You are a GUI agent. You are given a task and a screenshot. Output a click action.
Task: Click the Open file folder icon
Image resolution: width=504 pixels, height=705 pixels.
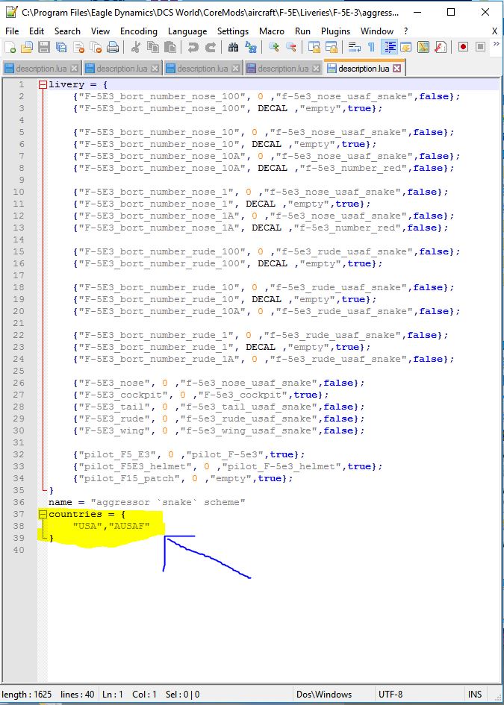(27, 47)
